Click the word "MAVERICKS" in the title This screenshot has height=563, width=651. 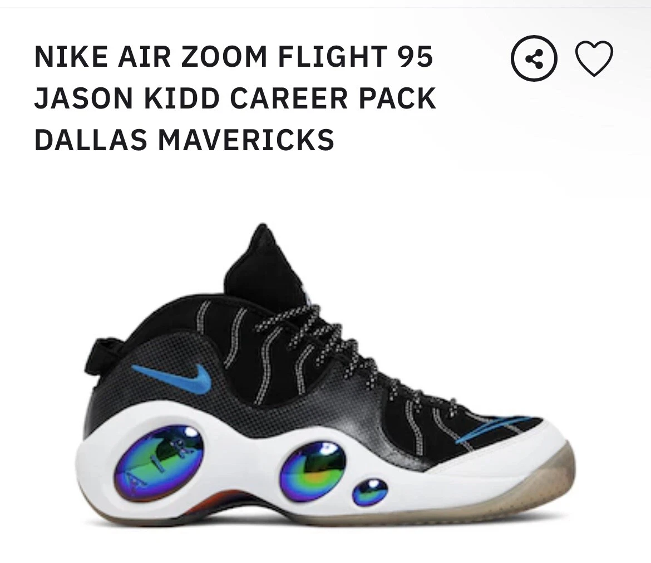tap(246, 140)
